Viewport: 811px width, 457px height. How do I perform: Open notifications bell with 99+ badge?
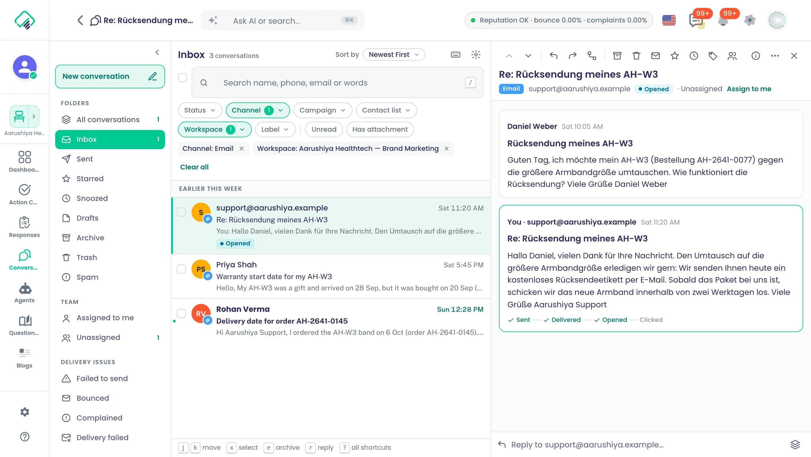(723, 21)
